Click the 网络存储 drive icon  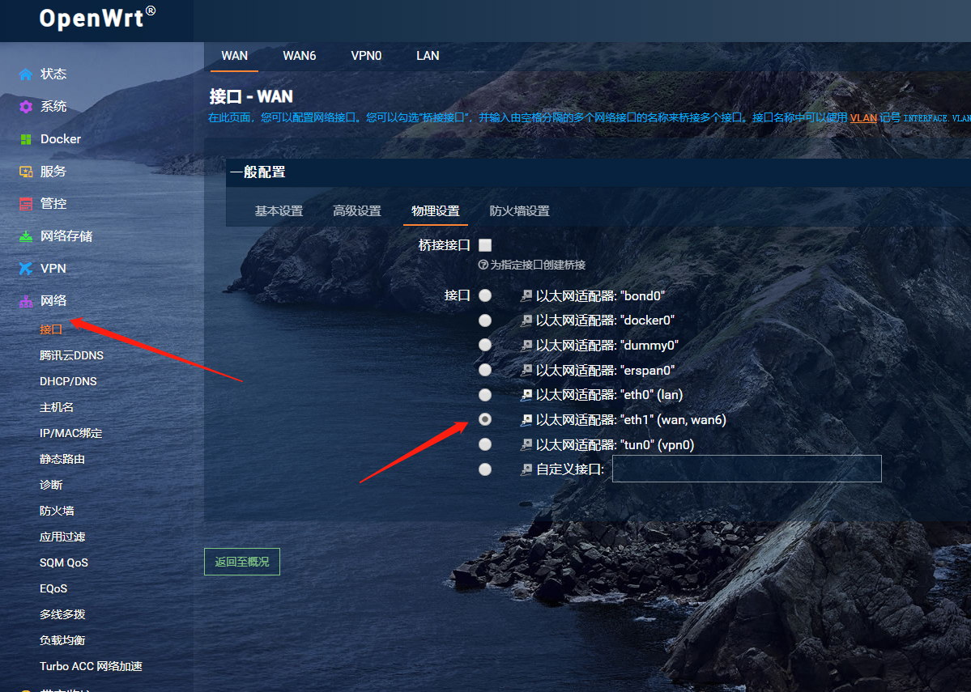(x=26, y=236)
